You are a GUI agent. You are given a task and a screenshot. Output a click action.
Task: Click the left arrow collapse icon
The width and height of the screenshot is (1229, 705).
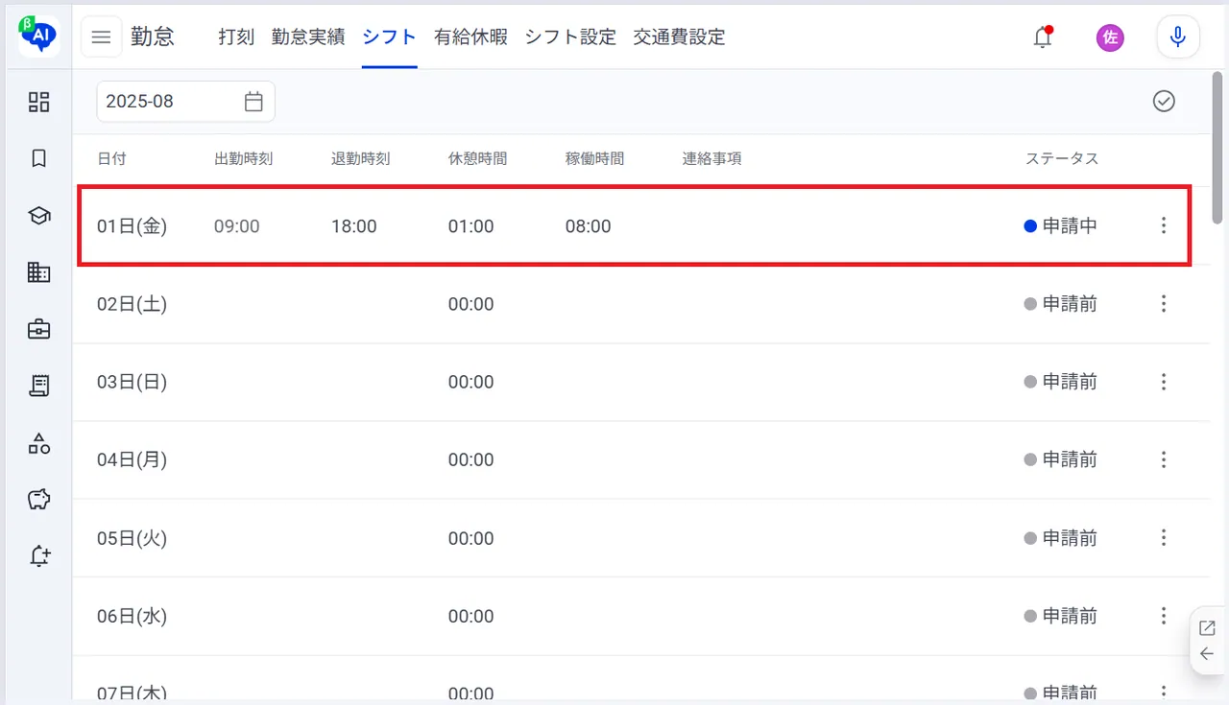click(x=1207, y=654)
